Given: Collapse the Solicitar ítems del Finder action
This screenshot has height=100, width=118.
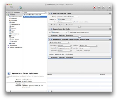Looking at the screenshot, I should pos(49,13).
